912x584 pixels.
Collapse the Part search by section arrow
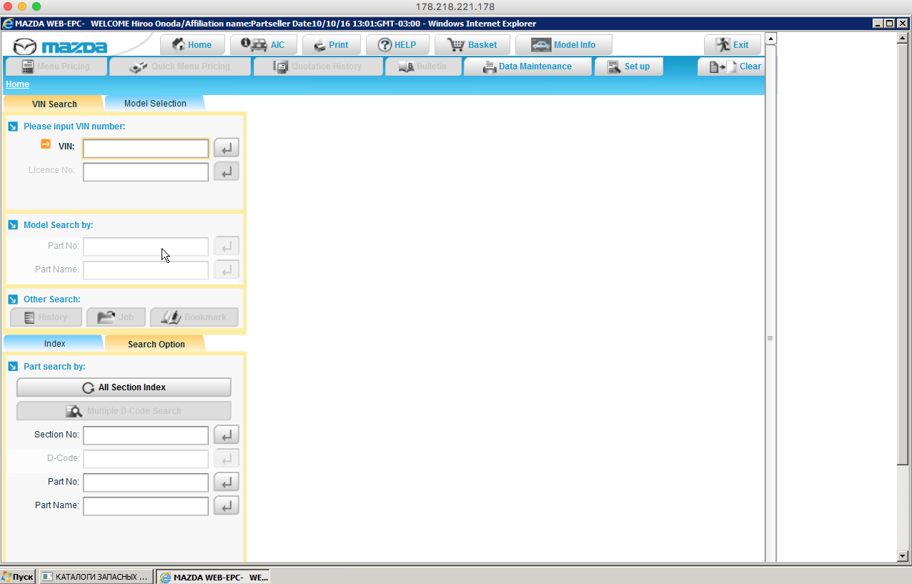coord(13,367)
